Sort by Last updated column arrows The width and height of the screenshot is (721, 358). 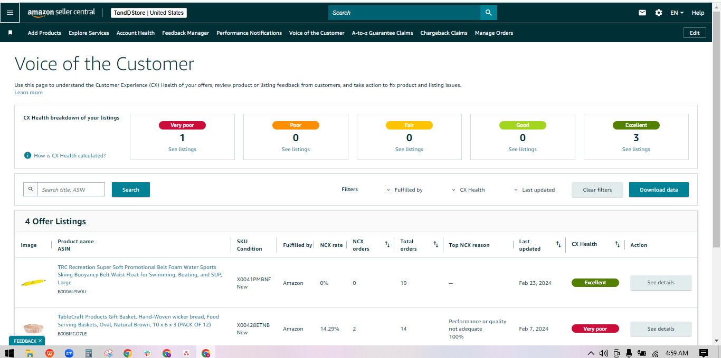click(x=558, y=244)
